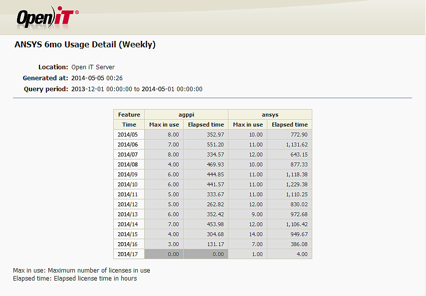Click ansys max in use 9.00
426x296 pixels.
pos(248,214)
